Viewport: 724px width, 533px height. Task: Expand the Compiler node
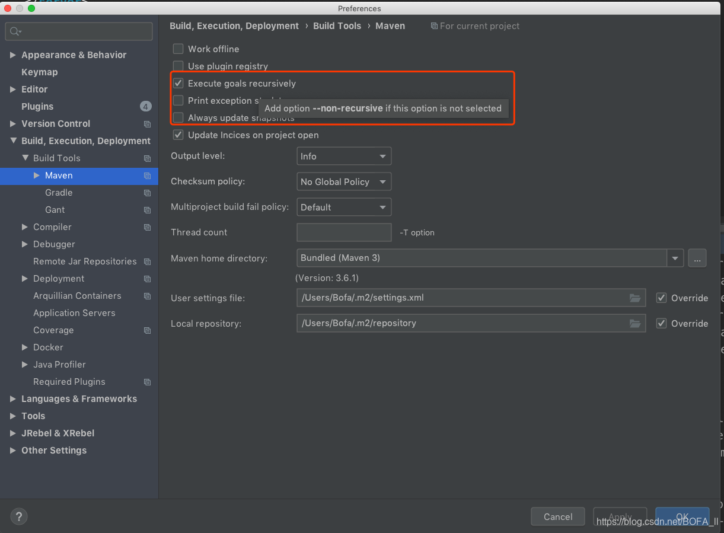point(25,227)
